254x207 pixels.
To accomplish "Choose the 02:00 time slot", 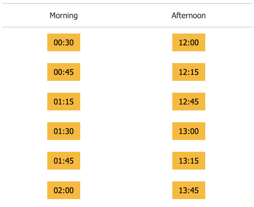I will pyautogui.click(x=63, y=190).
